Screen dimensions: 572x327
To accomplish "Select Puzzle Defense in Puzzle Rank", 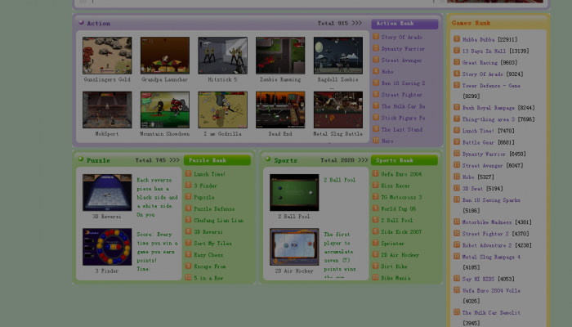I will 213,208.
